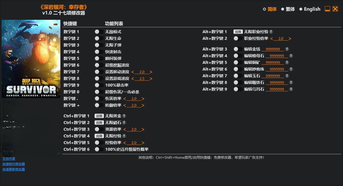This screenshot has height=186, width=343.
Task: Enable the 无敌模式 toggle
Action: click(99, 32)
